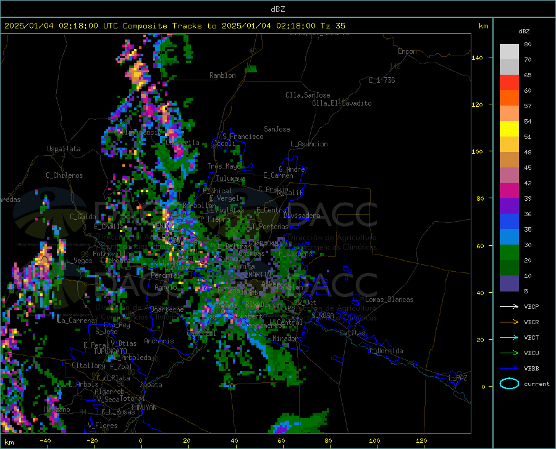Click the 'E_1-736' map label
The height and width of the screenshot is (449, 556).
(x=382, y=80)
